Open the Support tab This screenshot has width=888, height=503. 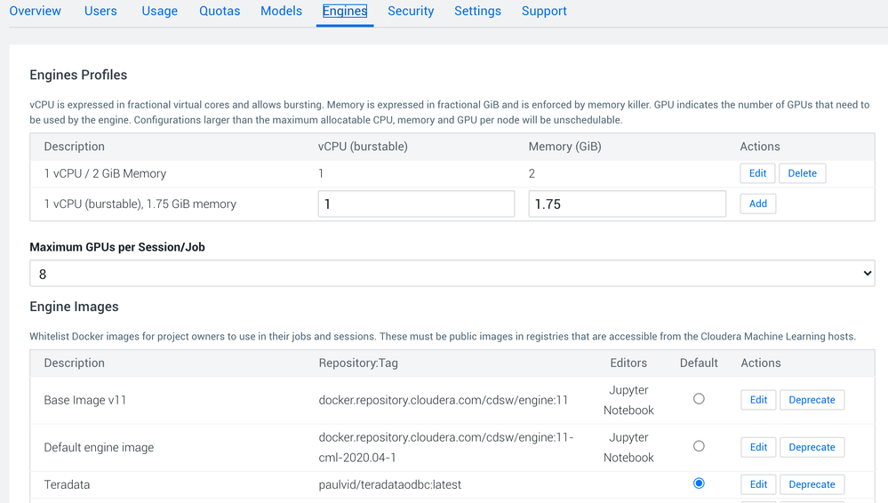pos(544,12)
